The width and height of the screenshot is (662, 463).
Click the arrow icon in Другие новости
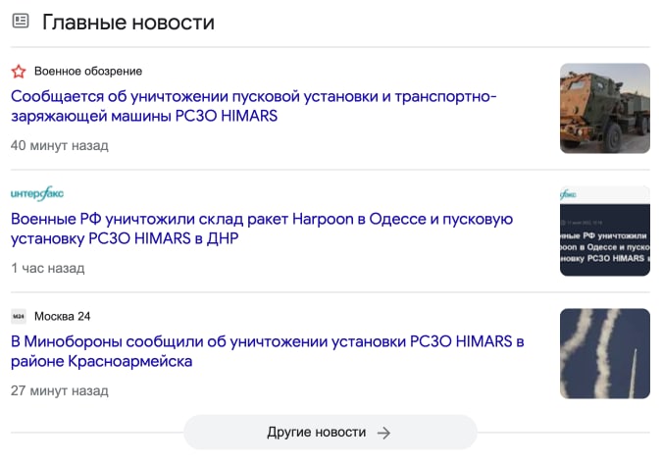[384, 433]
